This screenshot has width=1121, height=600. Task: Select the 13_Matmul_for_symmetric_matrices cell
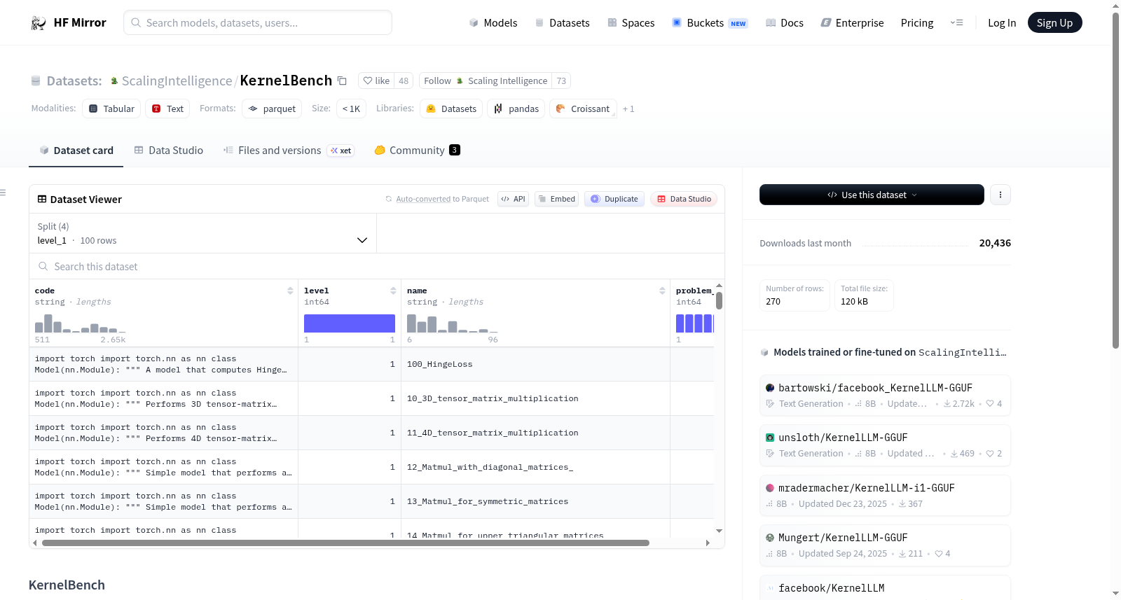(x=535, y=501)
